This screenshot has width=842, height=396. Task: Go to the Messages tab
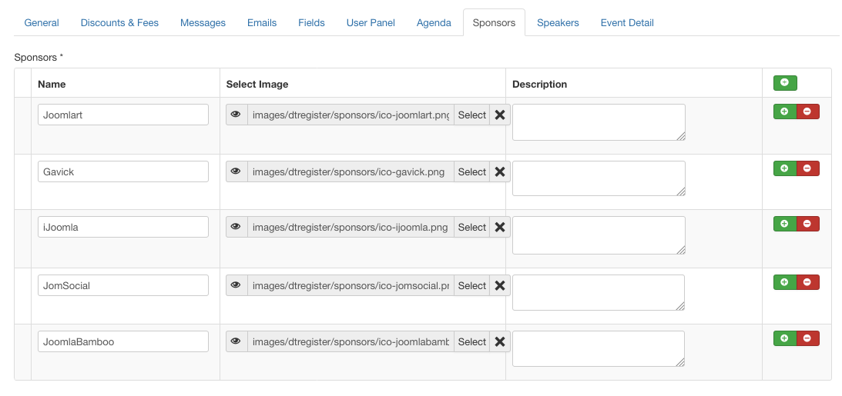point(203,22)
